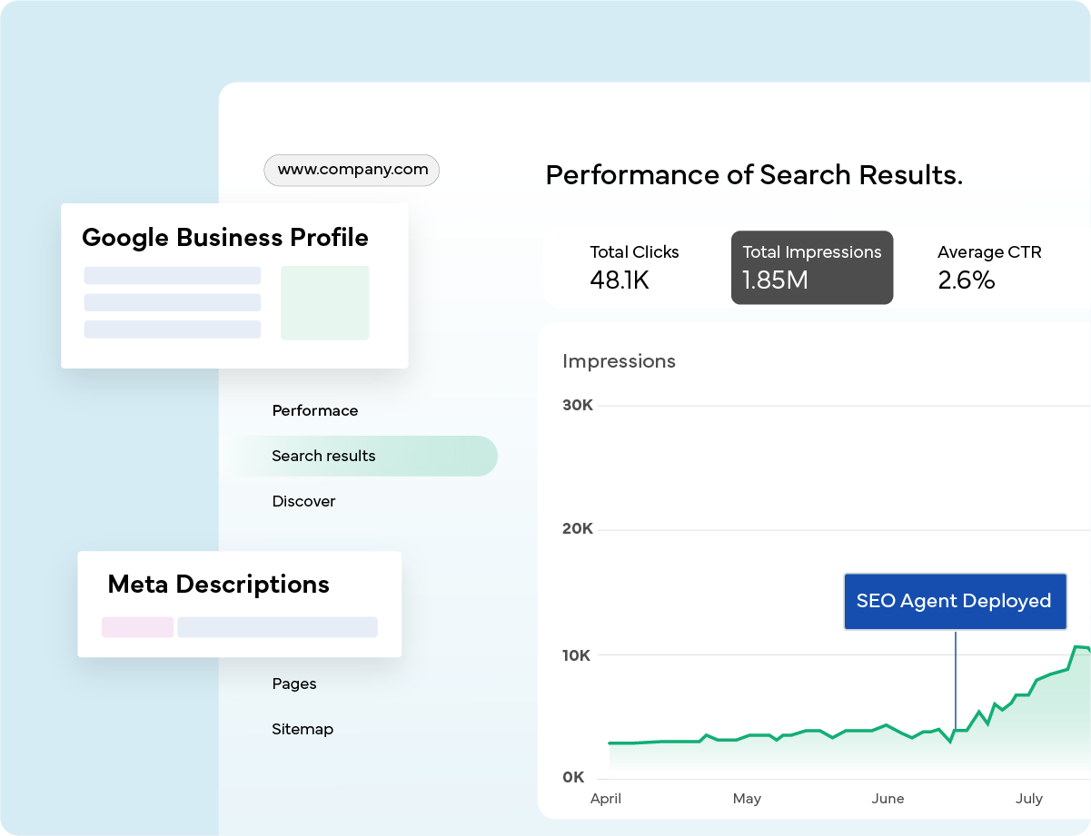
Task: Click the top placeholder line in Google Business Profile
Action: 172,276
